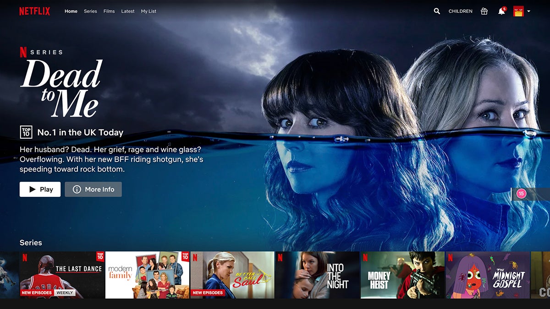Open The Midnight Gospel thumbnail

pos(488,275)
